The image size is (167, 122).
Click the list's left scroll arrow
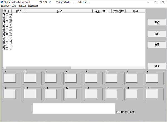coord(4,68)
